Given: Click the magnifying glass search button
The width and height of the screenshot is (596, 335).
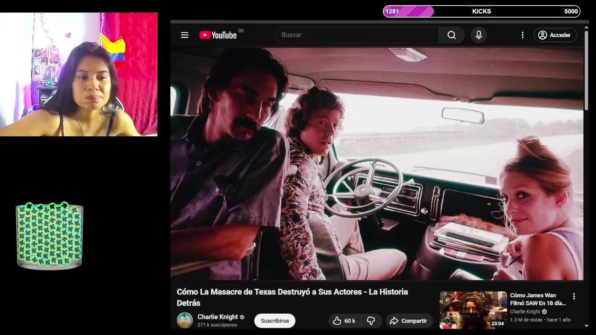Looking at the screenshot, I should click(x=452, y=35).
